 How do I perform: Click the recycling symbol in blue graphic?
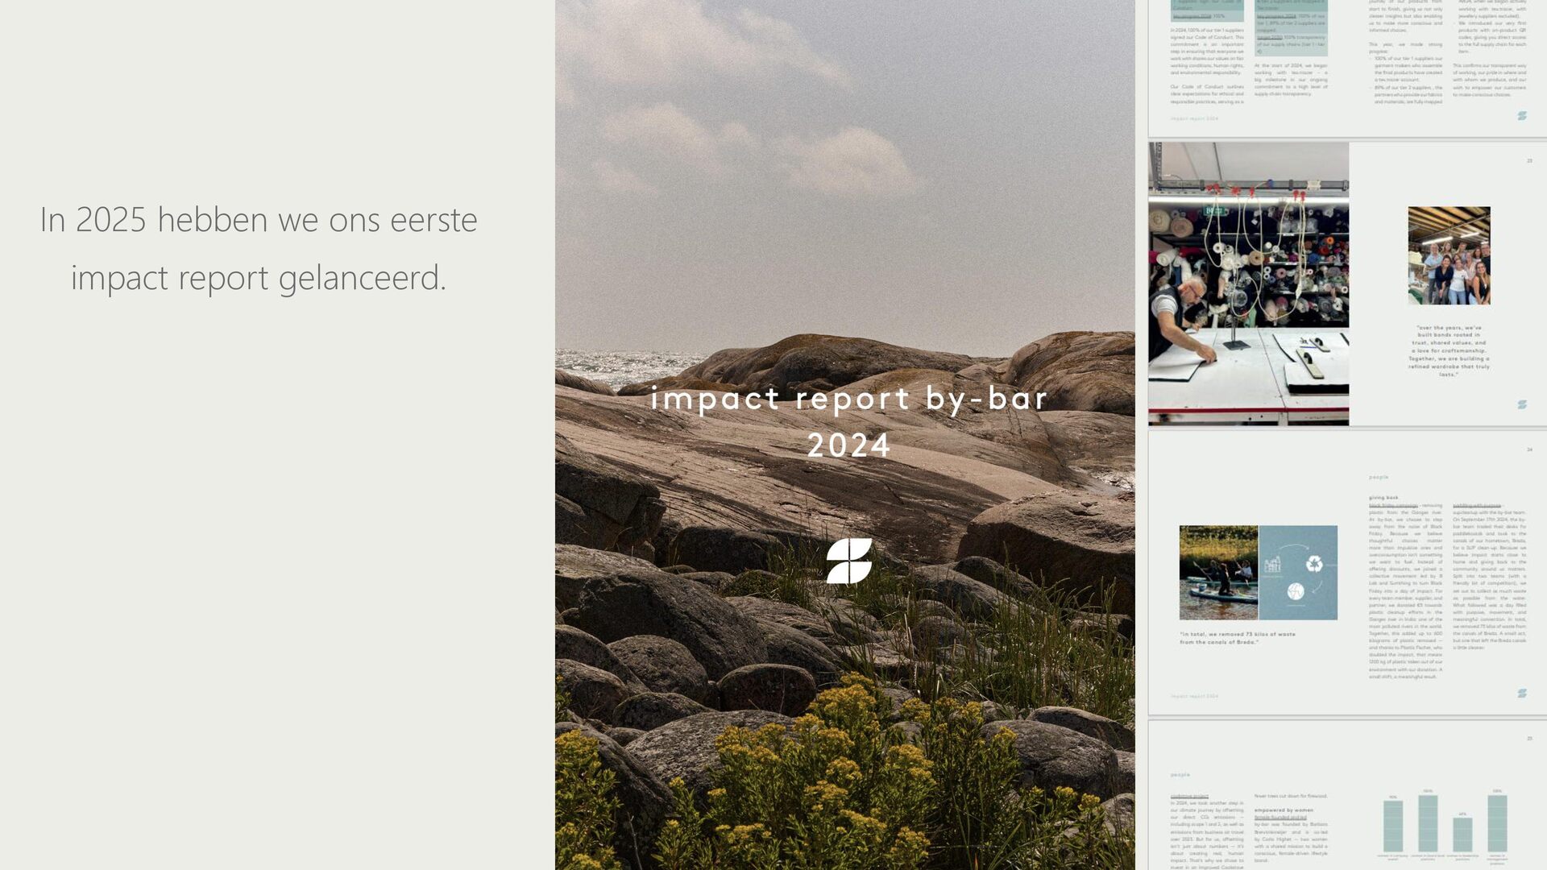1314,563
